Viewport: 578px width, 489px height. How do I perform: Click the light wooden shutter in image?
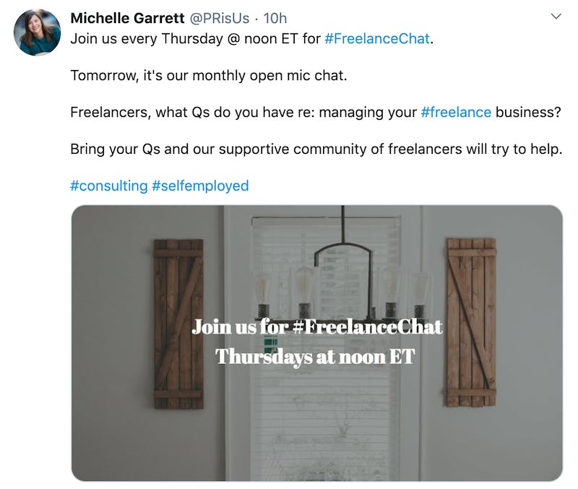[471, 322]
